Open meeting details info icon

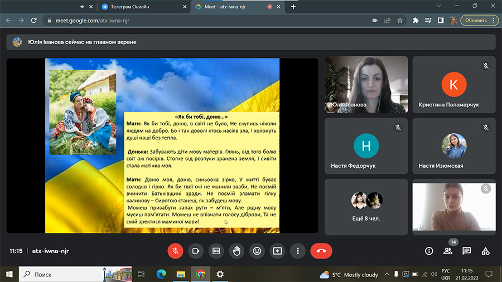click(429, 251)
